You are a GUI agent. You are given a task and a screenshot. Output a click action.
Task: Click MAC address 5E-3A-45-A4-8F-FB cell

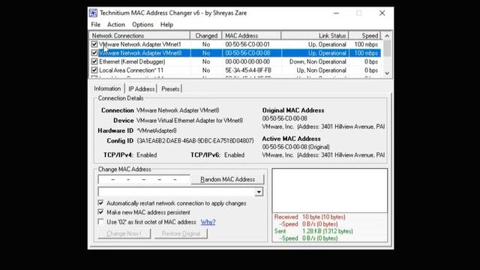coord(248,70)
